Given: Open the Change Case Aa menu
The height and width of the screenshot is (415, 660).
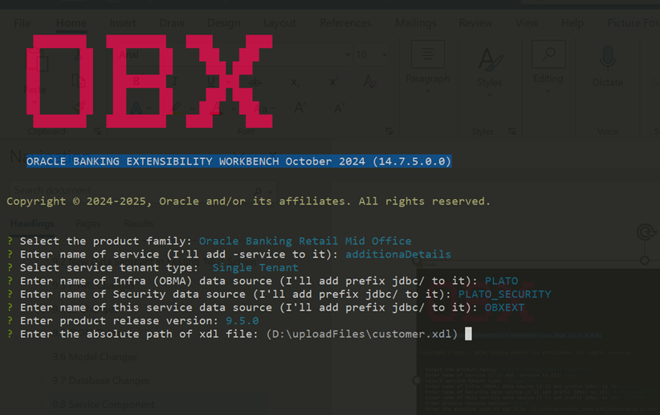Looking at the screenshot, I should pos(264,108).
